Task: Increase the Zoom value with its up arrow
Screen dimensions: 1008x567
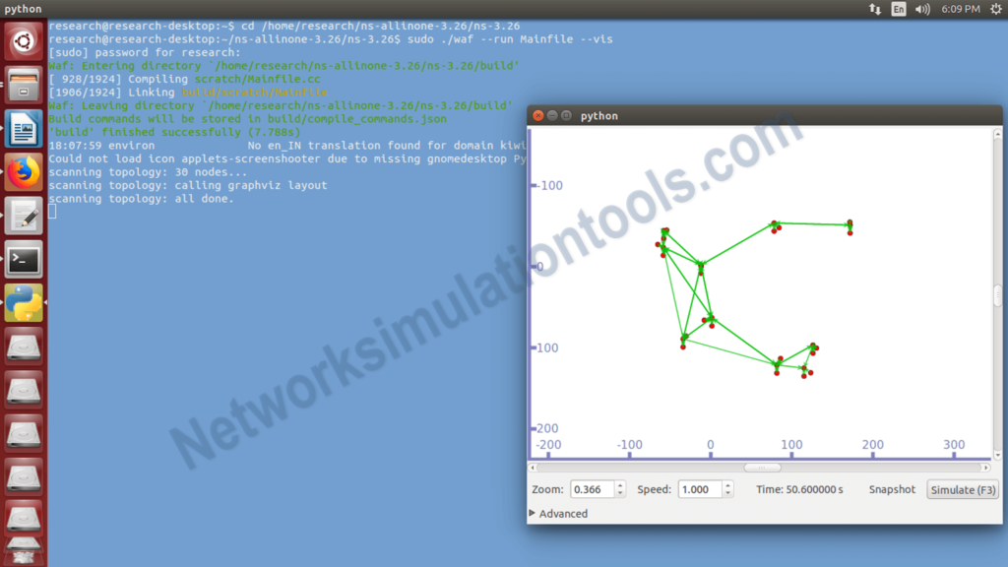Action: (x=620, y=484)
